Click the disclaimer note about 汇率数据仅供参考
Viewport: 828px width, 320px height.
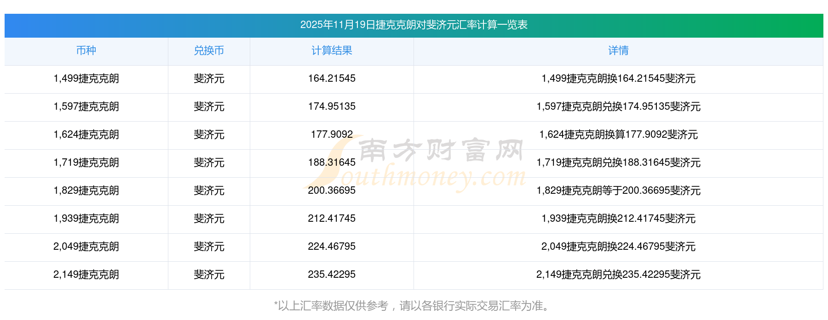click(413, 306)
